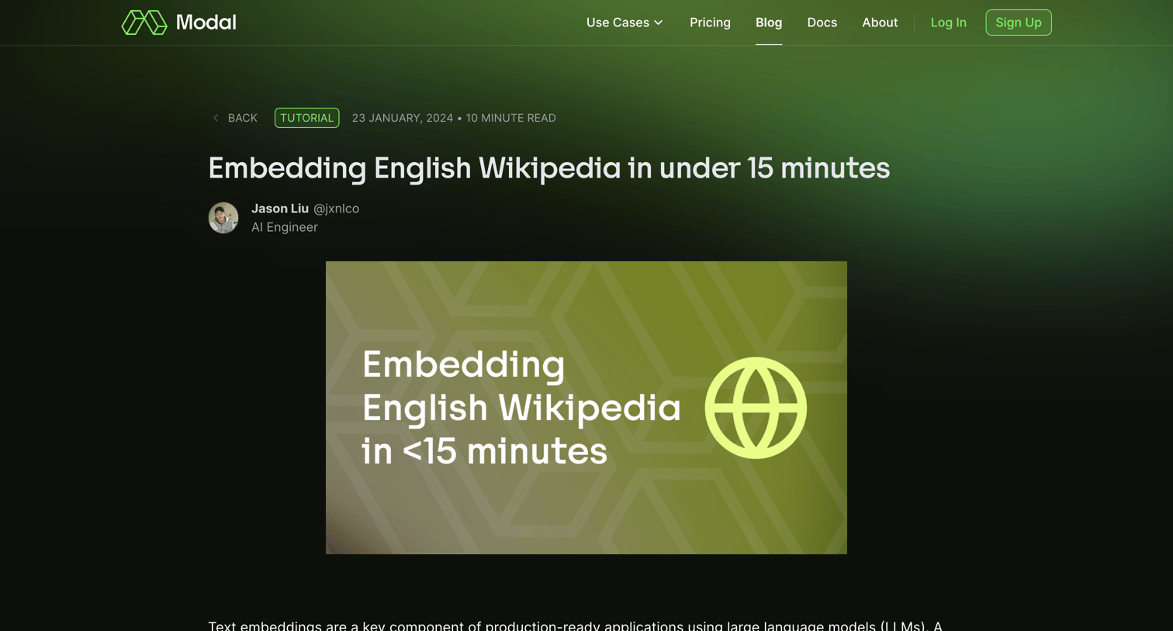
Task: Click the AI Engineer subtitle text
Action: tap(285, 227)
